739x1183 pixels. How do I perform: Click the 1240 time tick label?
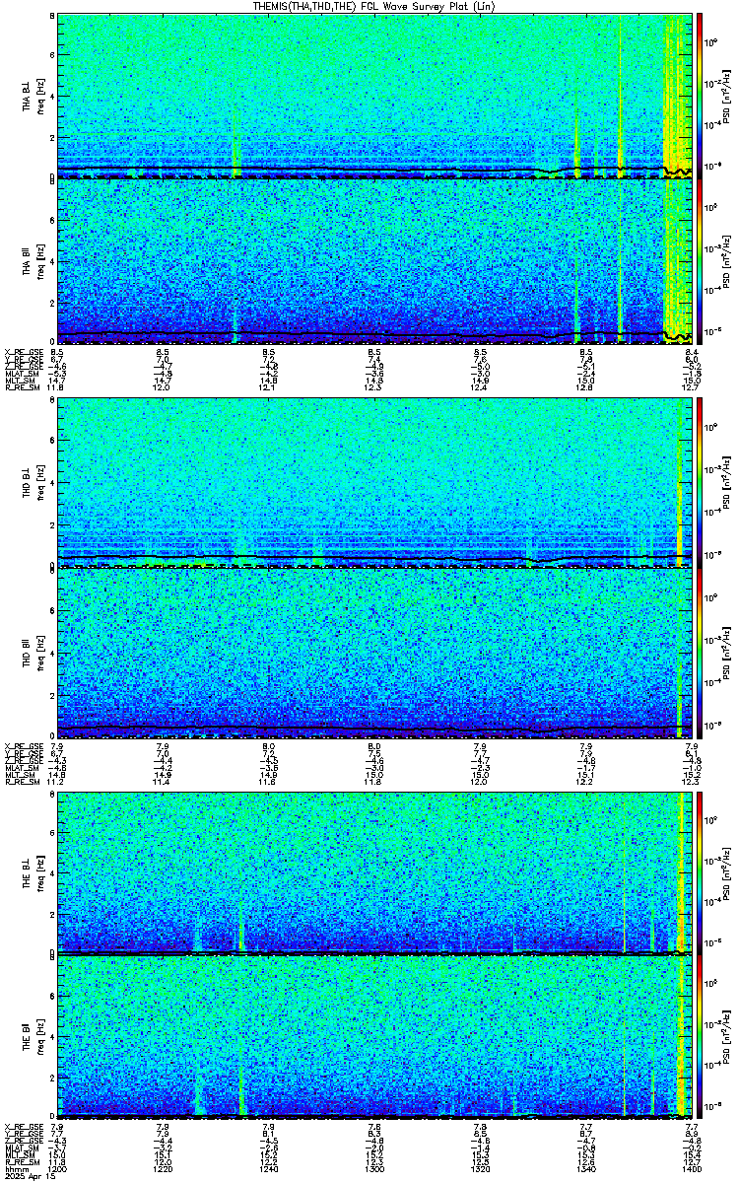point(269,1170)
